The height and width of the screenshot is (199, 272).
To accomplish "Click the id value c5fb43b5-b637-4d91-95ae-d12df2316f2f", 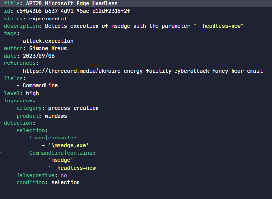I will tap(74, 11).
